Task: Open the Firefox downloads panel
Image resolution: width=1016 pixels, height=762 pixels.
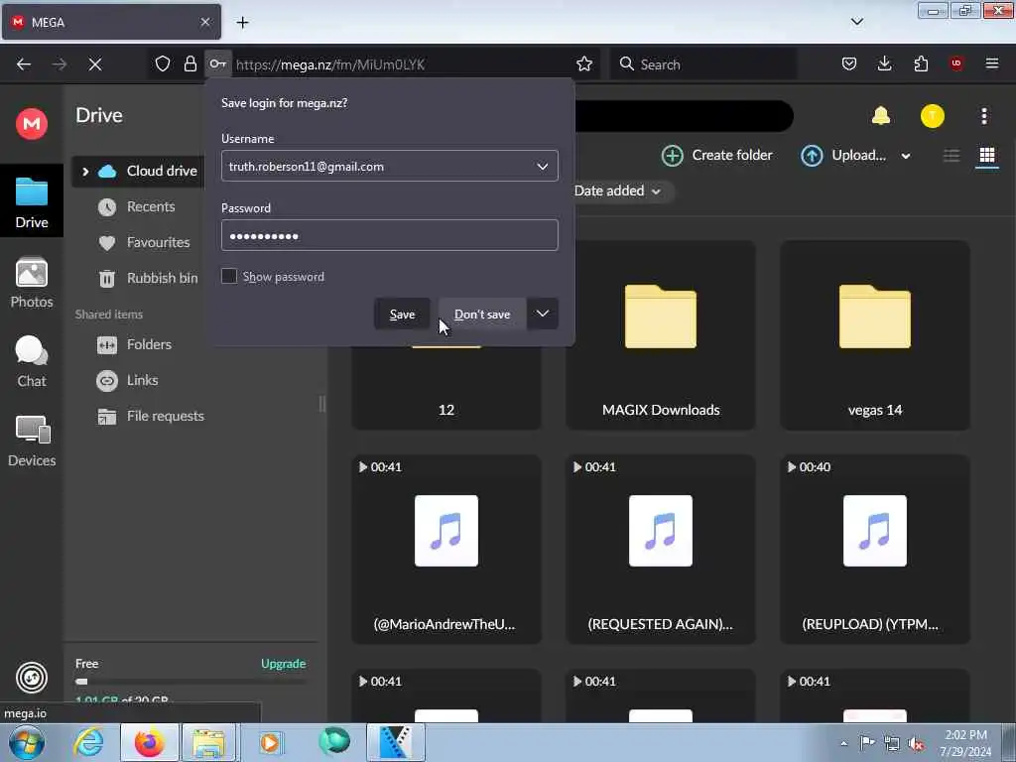Action: point(884,63)
